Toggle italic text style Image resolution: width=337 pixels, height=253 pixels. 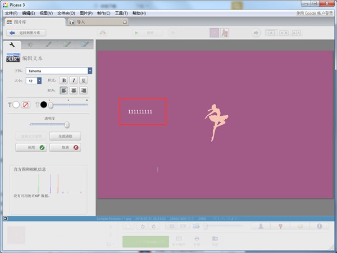(74, 80)
